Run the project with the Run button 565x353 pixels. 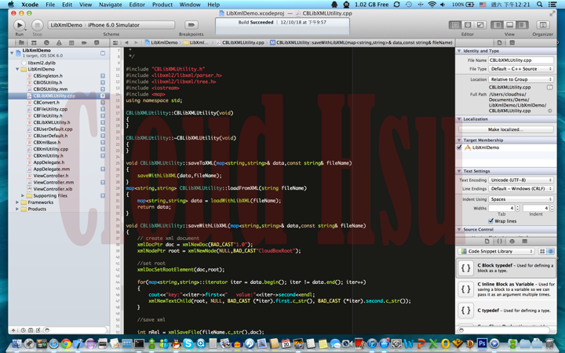tap(20, 25)
